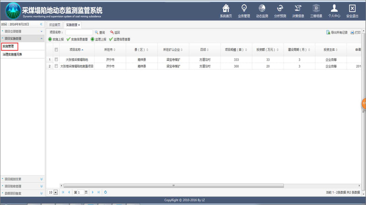The height and width of the screenshot is (205, 366).
Task: Switch to 欢迎首页 tab
Action: tap(54, 25)
